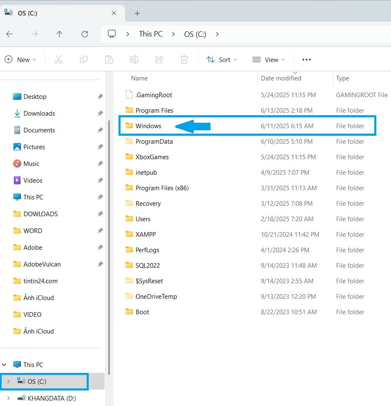Open Desktop in Quick access

35,97
